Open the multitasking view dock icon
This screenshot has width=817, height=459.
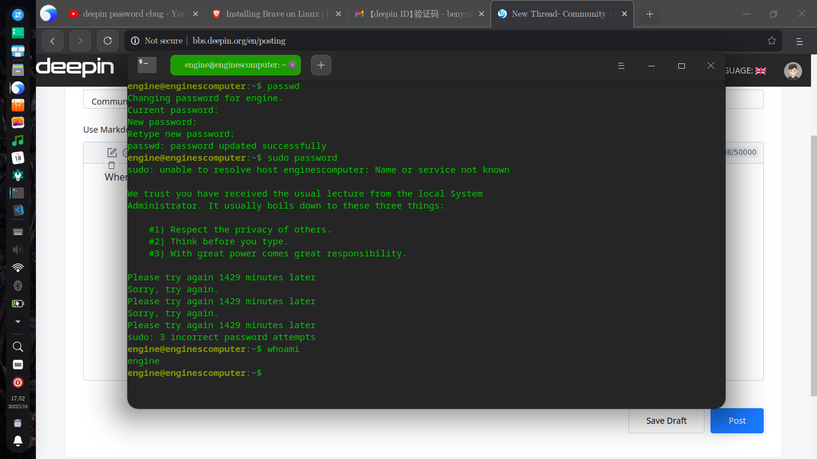(18, 51)
